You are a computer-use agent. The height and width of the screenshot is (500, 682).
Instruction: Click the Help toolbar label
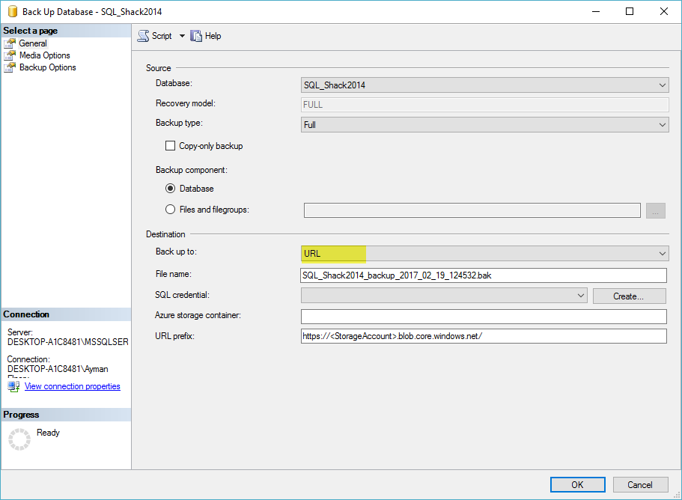click(213, 36)
